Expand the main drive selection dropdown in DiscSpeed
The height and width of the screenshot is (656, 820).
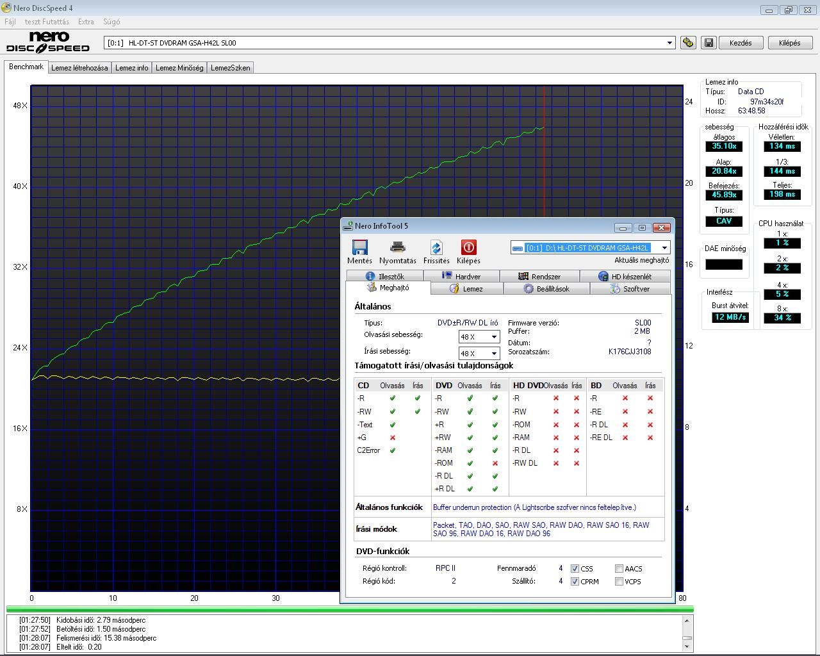tap(670, 43)
